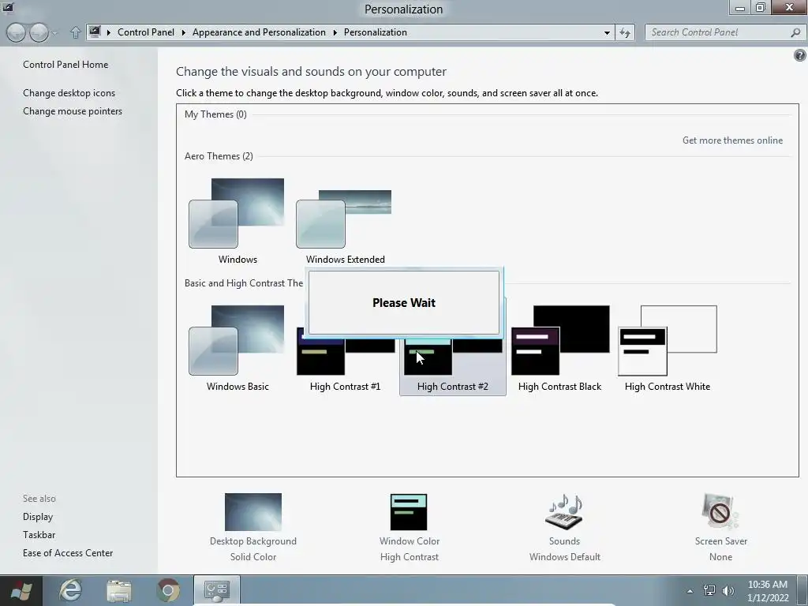Screen dimensions: 808x606
Task: Apply the High Contrast Black theme
Action: click(x=560, y=348)
